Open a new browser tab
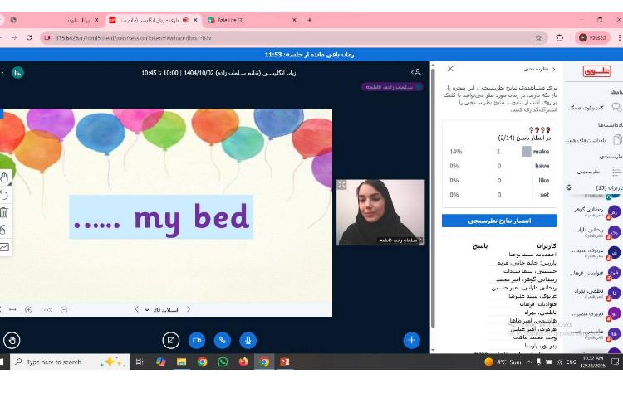The height and width of the screenshot is (398, 623). 310,20
